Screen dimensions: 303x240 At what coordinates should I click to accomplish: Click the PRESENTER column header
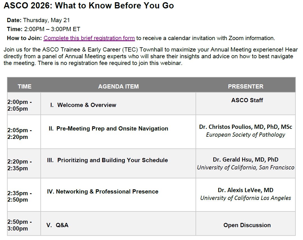coord(245,86)
